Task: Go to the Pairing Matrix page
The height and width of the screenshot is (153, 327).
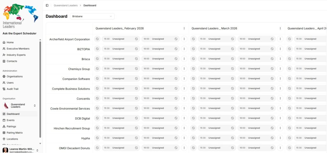Action: coord(15,133)
